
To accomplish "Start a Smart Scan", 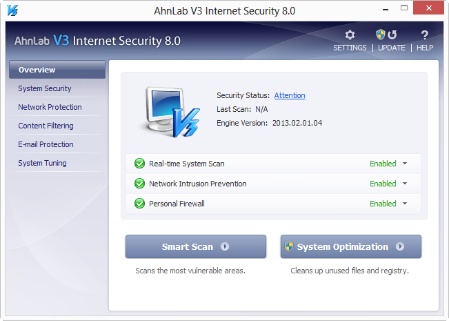I will 195,246.
